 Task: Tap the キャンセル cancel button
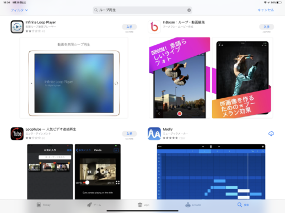[x=266, y=10]
